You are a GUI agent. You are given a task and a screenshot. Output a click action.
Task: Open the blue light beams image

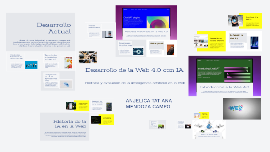(x=254, y=43)
